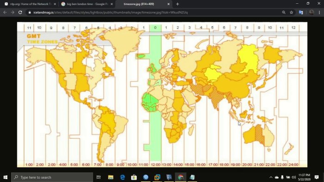Viewport: 324px width, 182px height.
Task: Open the volume speaker control
Action: pos(293,177)
